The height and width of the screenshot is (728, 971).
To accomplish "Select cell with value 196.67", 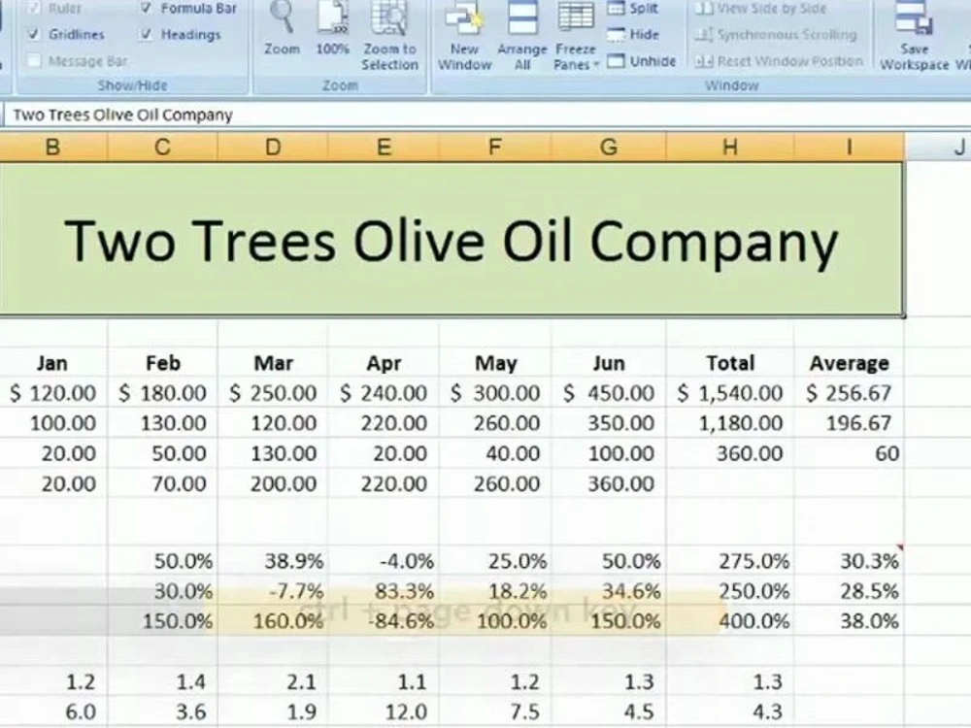I will [x=849, y=423].
